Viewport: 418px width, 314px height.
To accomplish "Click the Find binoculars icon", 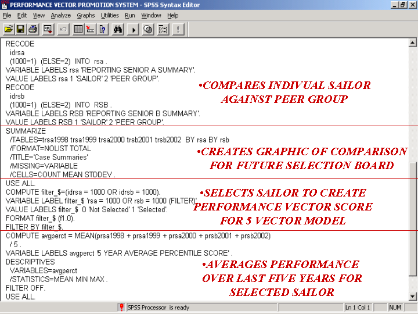I will click(x=118, y=29).
